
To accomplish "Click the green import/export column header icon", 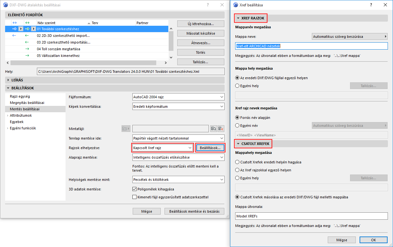I will point(27,23).
